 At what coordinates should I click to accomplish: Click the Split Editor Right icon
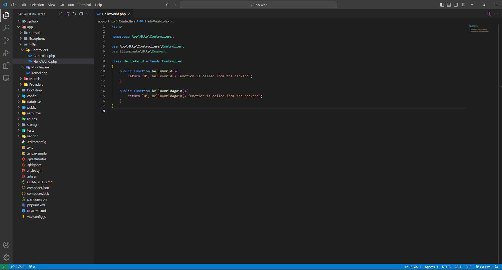[489, 14]
